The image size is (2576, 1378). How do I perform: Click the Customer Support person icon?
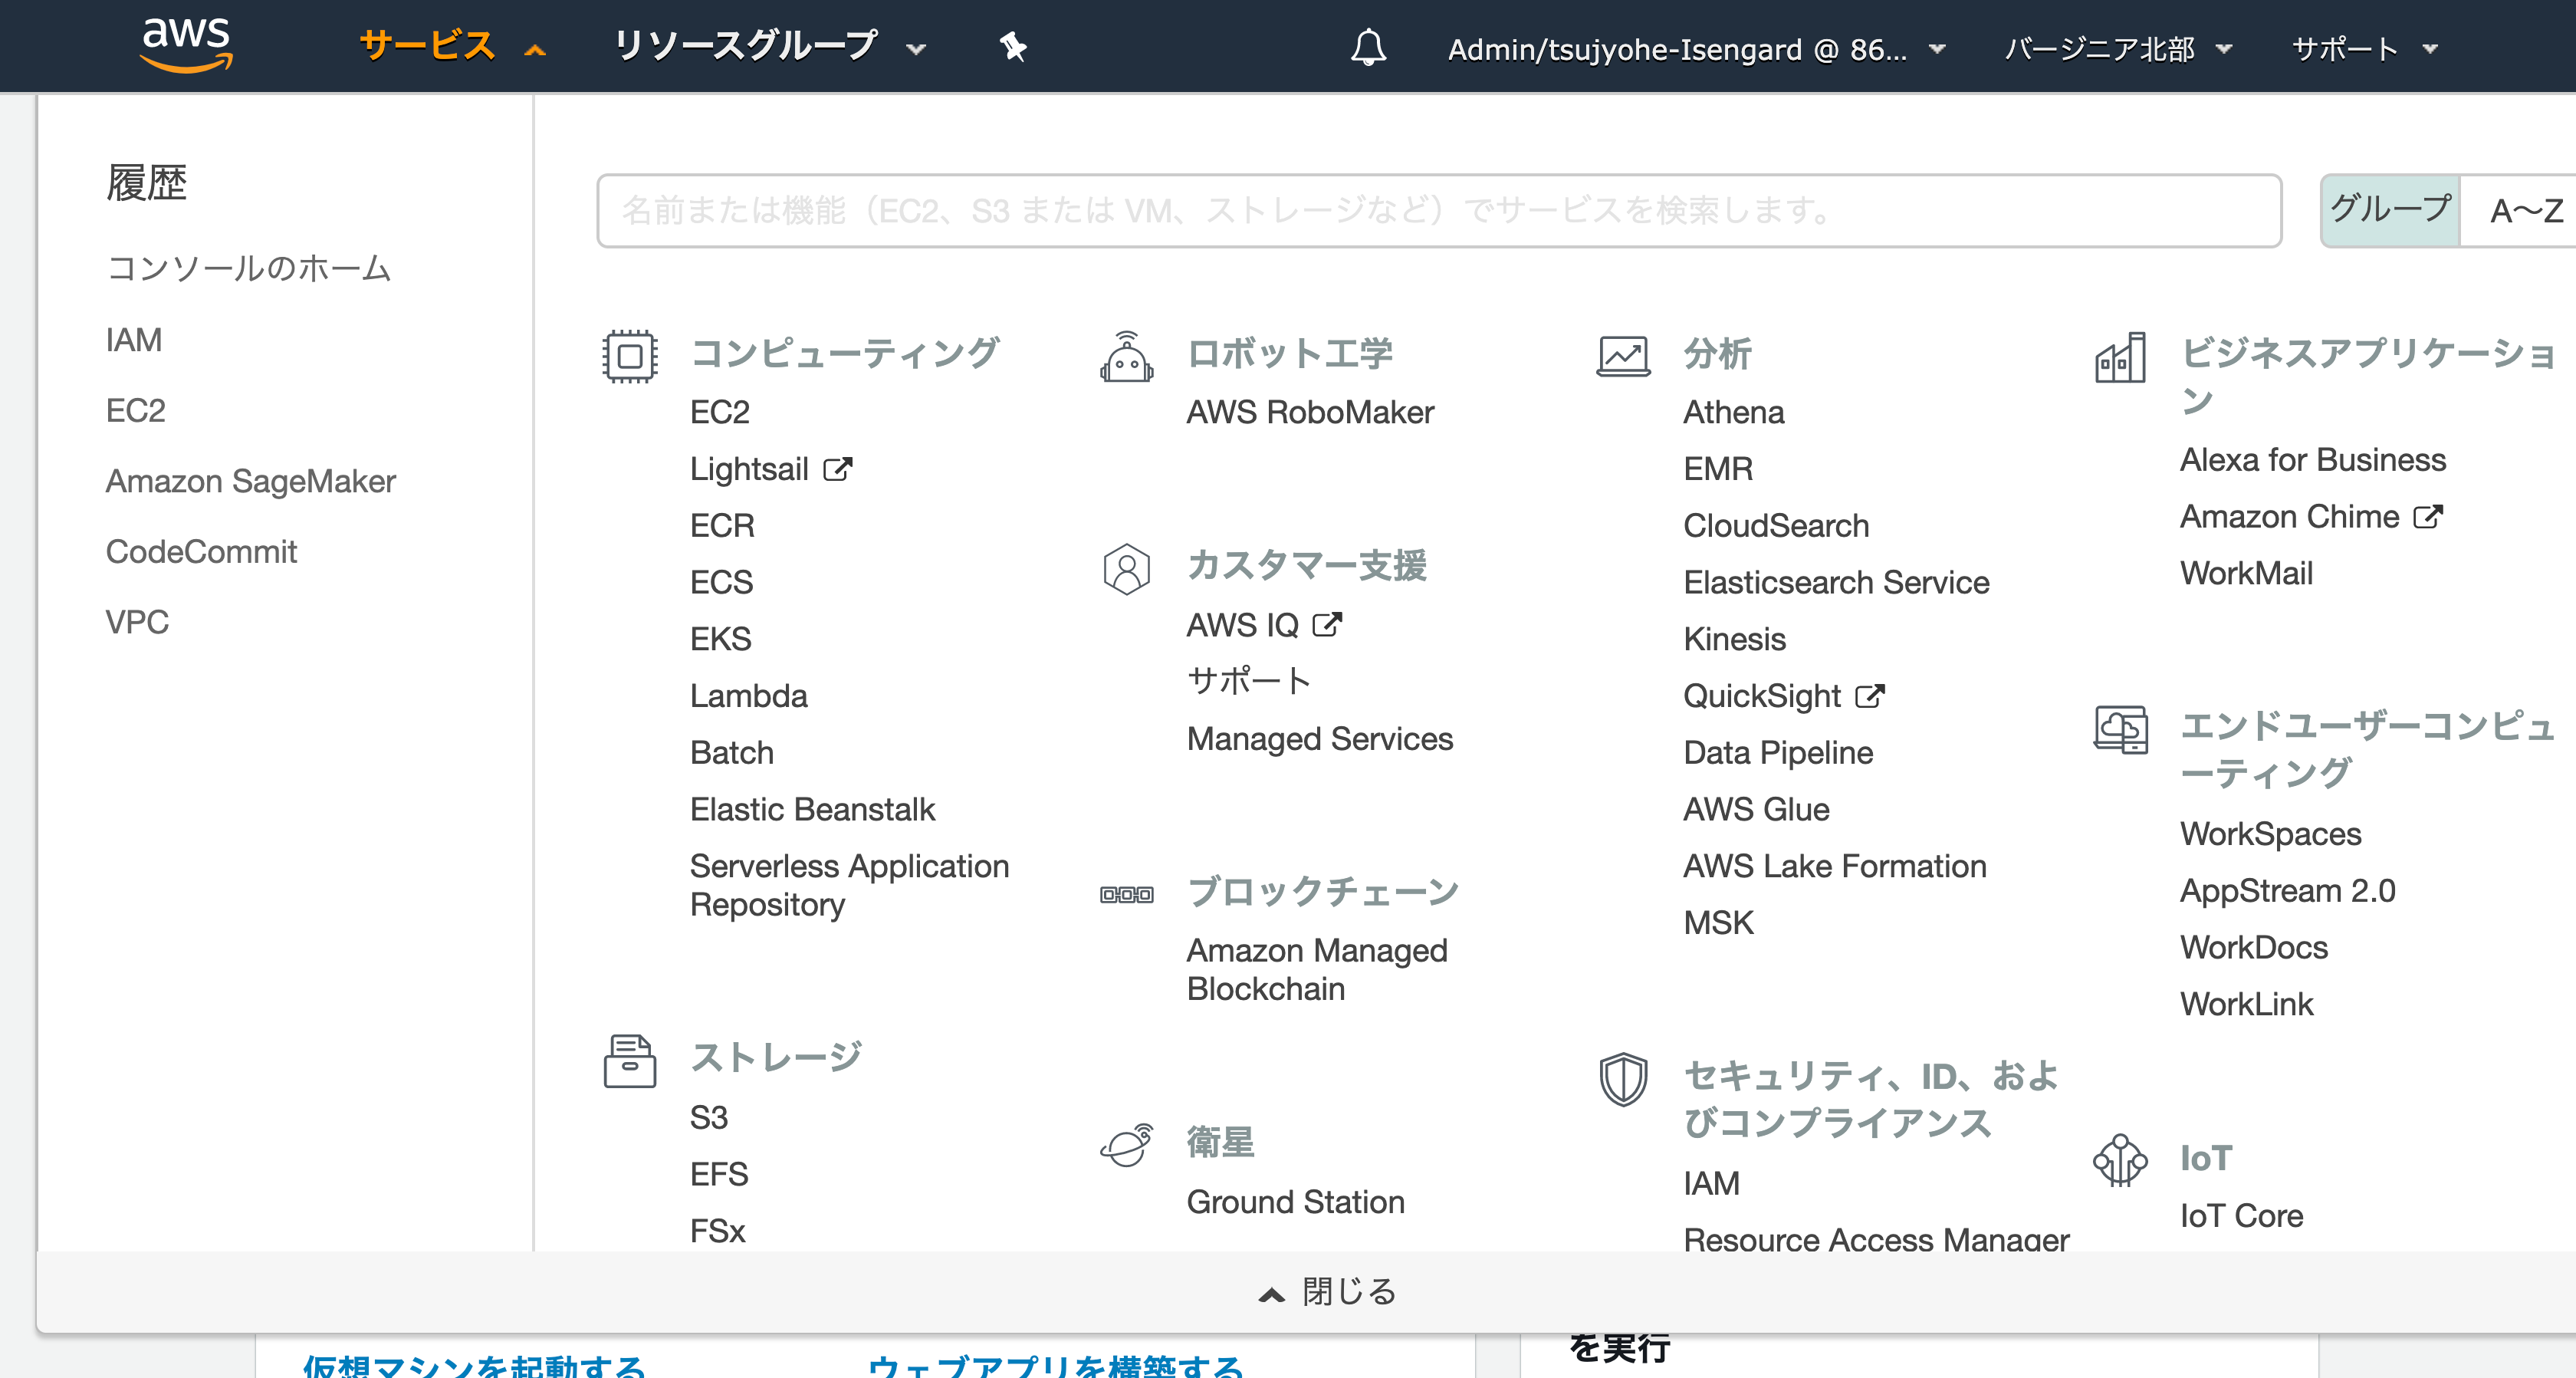pyautogui.click(x=1126, y=569)
